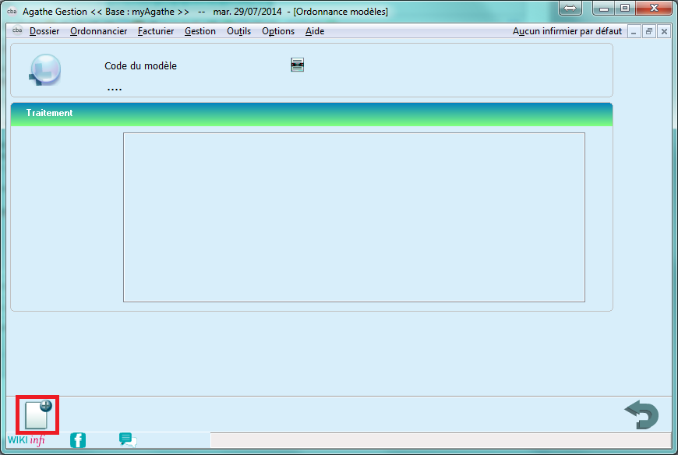Click Aucun infirmier par défaut
678x455 pixels.
(x=567, y=31)
